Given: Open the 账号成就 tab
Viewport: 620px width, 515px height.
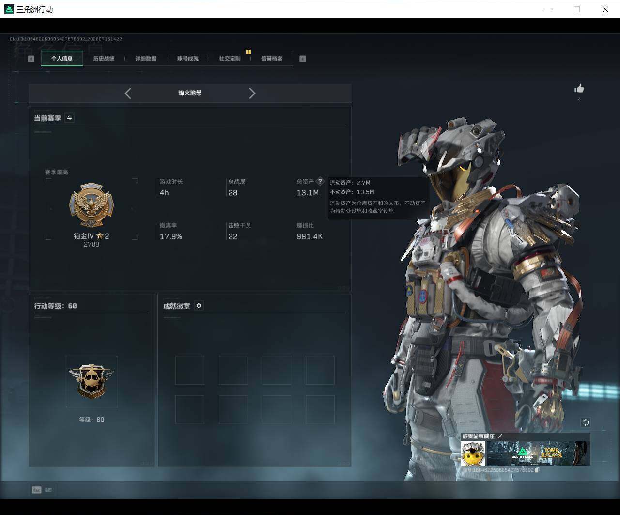Looking at the screenshot, I should coord(187,59).
